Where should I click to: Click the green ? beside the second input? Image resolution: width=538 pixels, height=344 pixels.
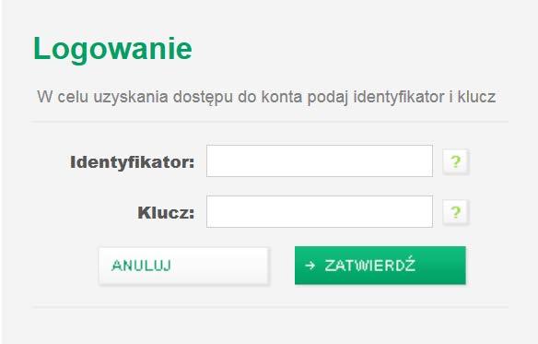tap(456, 212)
